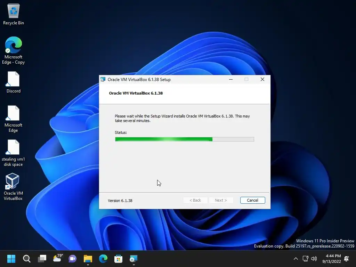Open the clock showing 4:44 PM
The width and height of the screenshot is (356, 267).
click(332, 259)
